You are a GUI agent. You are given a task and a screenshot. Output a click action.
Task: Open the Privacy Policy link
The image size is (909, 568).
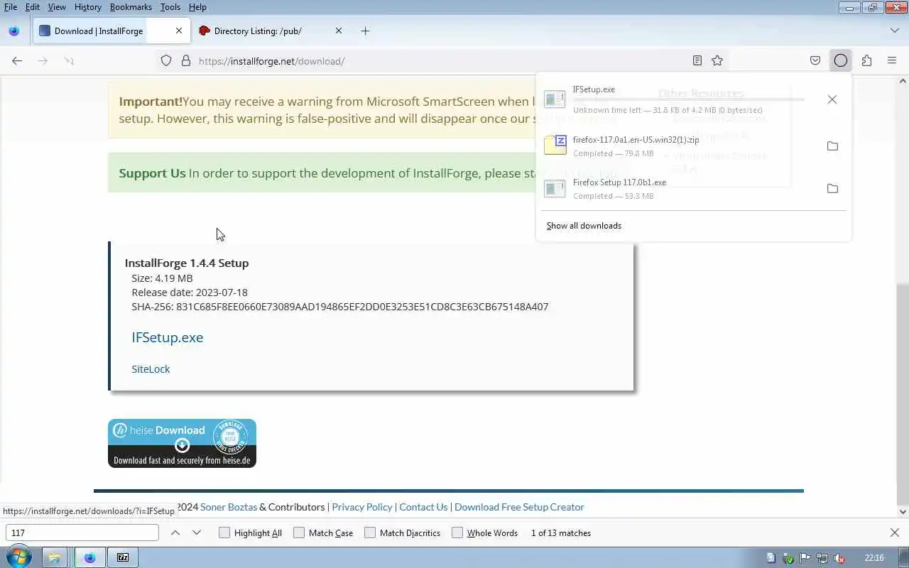362,507
